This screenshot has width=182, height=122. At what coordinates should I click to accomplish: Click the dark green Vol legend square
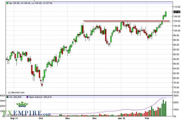click(x=7, y=97)
